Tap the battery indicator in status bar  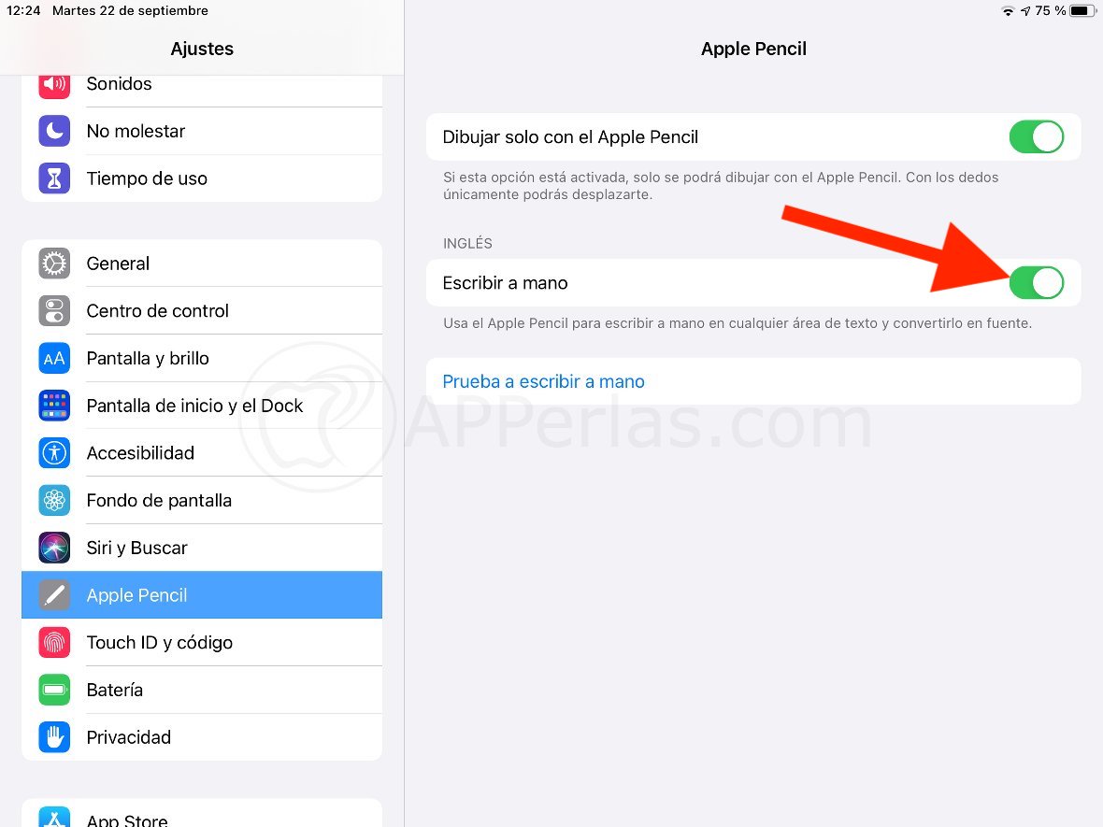[x=1082, y=10]
